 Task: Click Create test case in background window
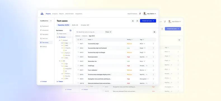tap(173, 29)
